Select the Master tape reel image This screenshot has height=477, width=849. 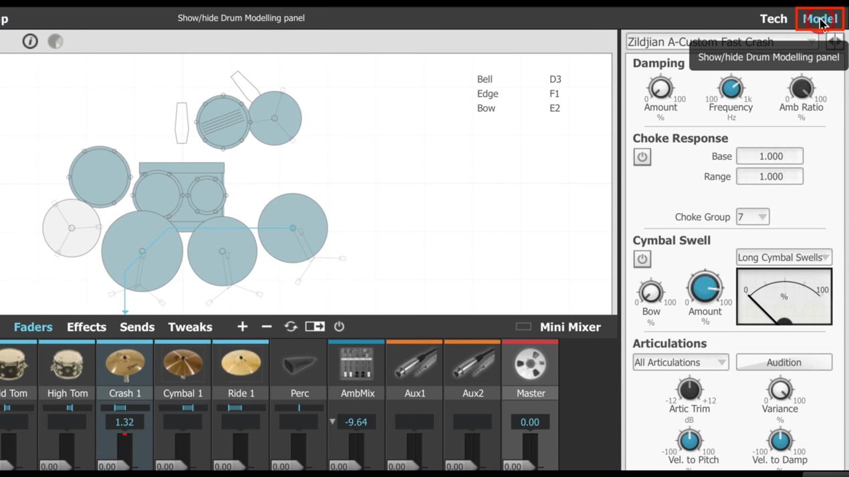[x=530, y=365]
